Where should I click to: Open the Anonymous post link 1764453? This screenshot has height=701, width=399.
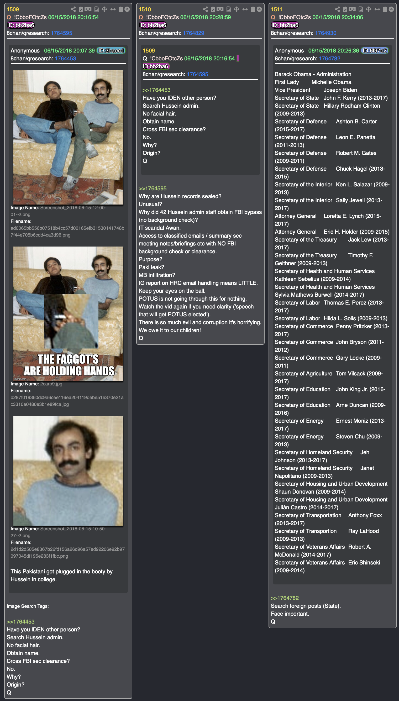65,59
